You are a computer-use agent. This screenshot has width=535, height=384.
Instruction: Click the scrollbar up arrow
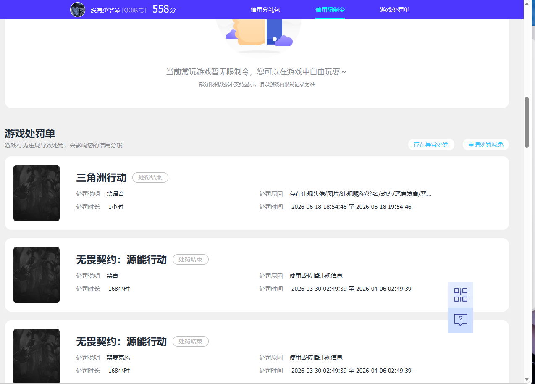coord(527,3)
